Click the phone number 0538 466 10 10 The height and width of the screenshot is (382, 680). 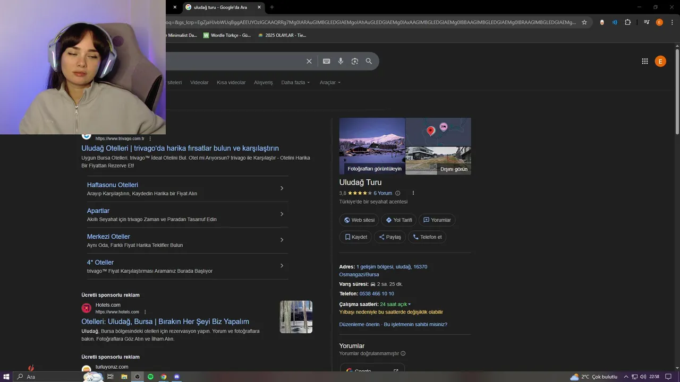pyautogui.click(x=377, y=294)
